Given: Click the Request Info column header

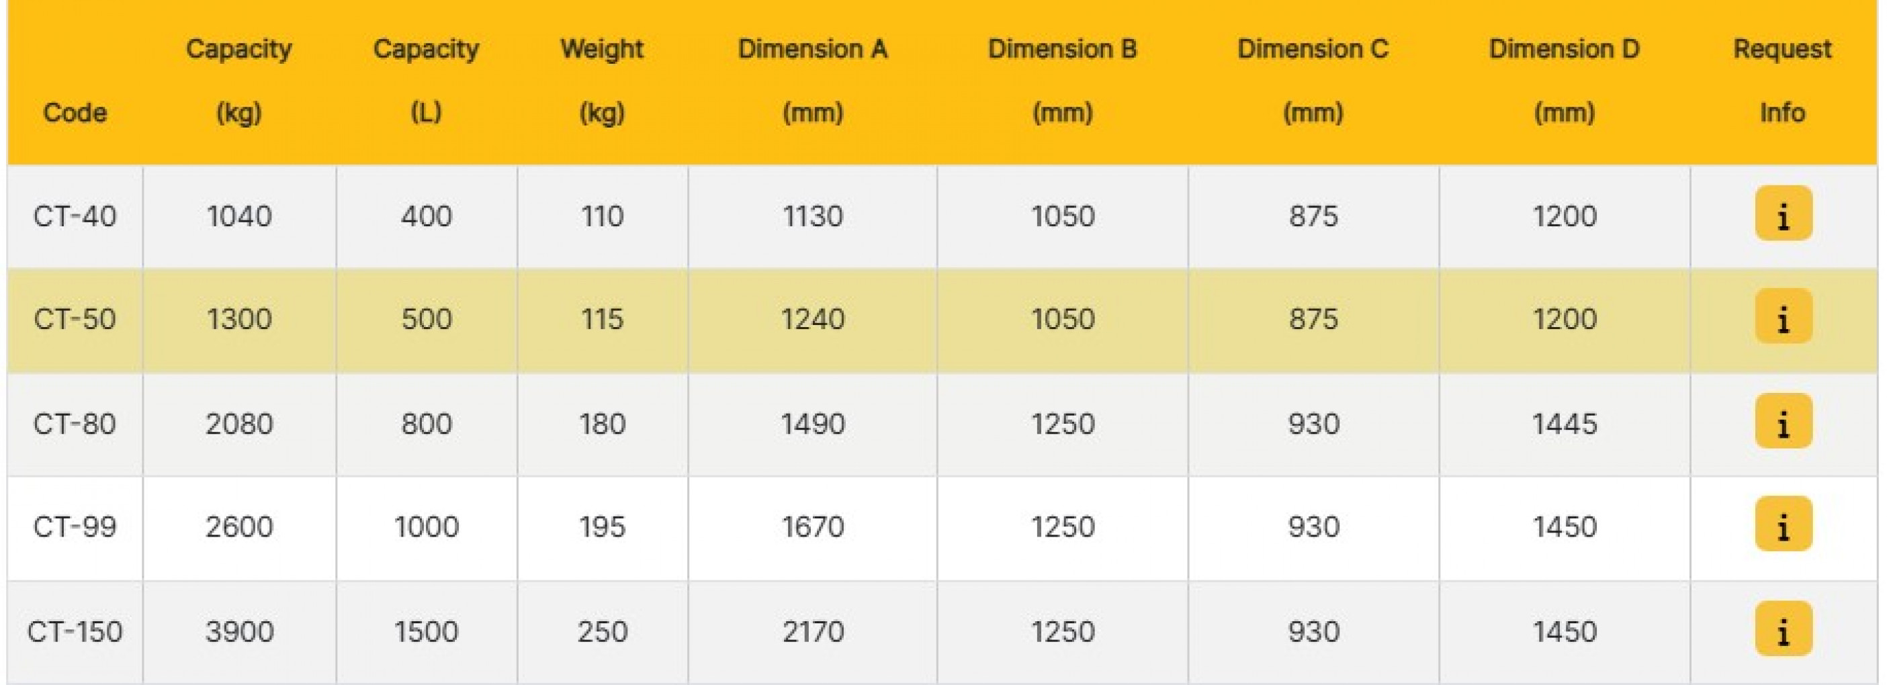Looking at the screenshot, I should pos(1782,81).
